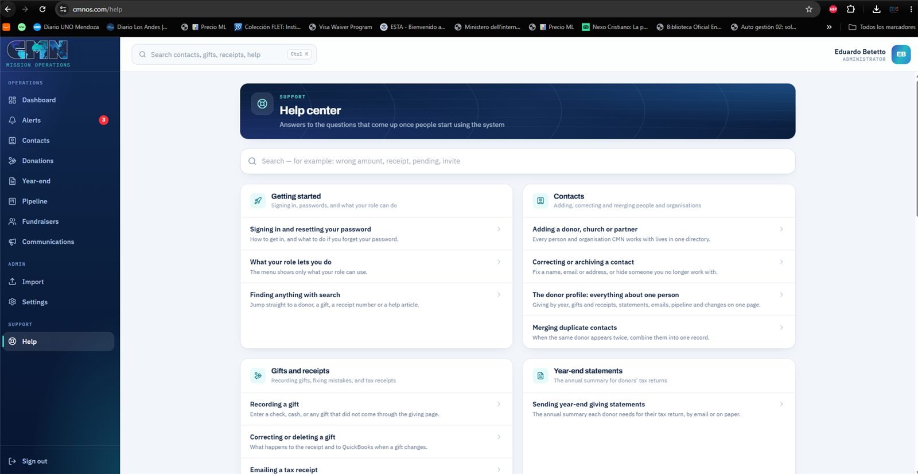918x474 pixels.
Task: Expand 'Sending year-end giving statements' chevron
Action: pyautogui.click(x=781, y=405)
